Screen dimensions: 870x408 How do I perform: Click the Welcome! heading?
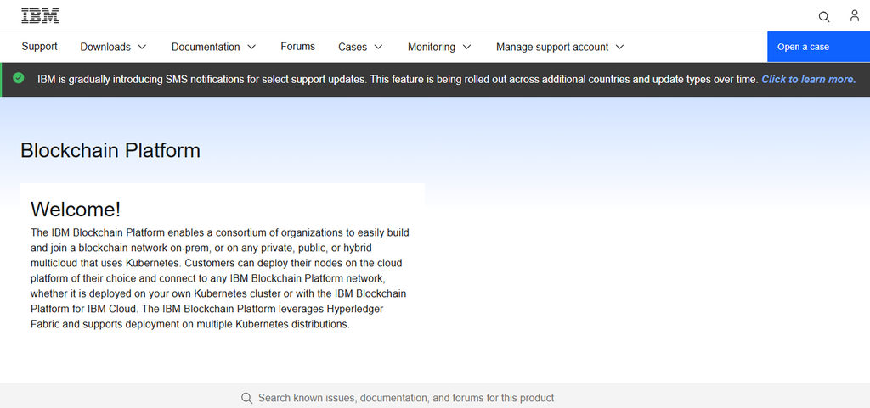point(76,210)
